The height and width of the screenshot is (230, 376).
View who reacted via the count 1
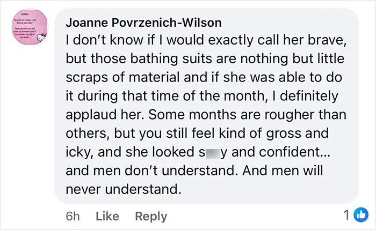pyautogui.click(x=347, y=215)
